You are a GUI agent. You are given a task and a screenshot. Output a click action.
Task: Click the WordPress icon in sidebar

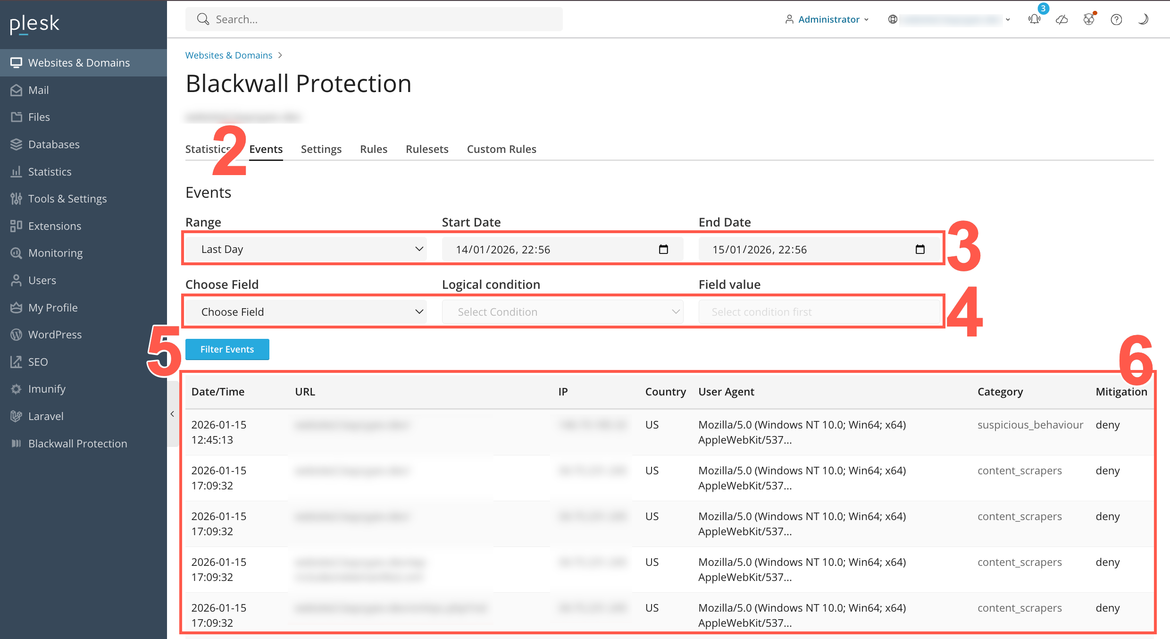(16, 335)
